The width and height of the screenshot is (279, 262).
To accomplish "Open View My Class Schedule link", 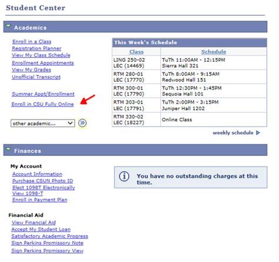I will click(x=41, y=55).
